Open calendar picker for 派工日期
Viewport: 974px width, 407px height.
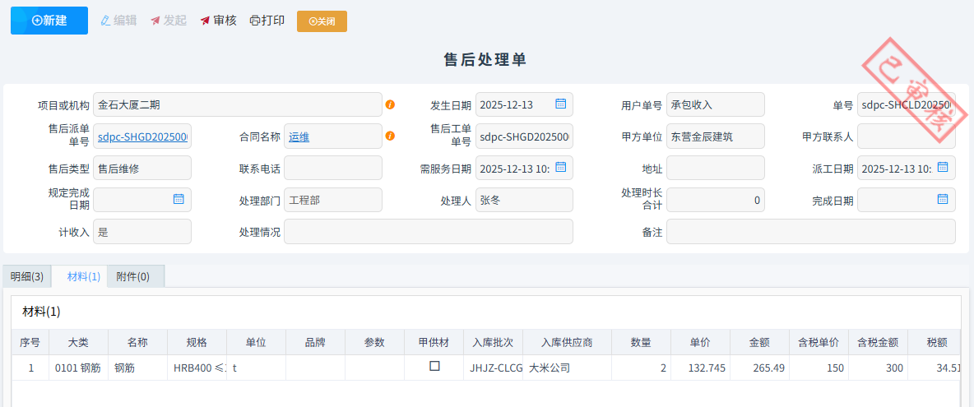coord(943,168)
